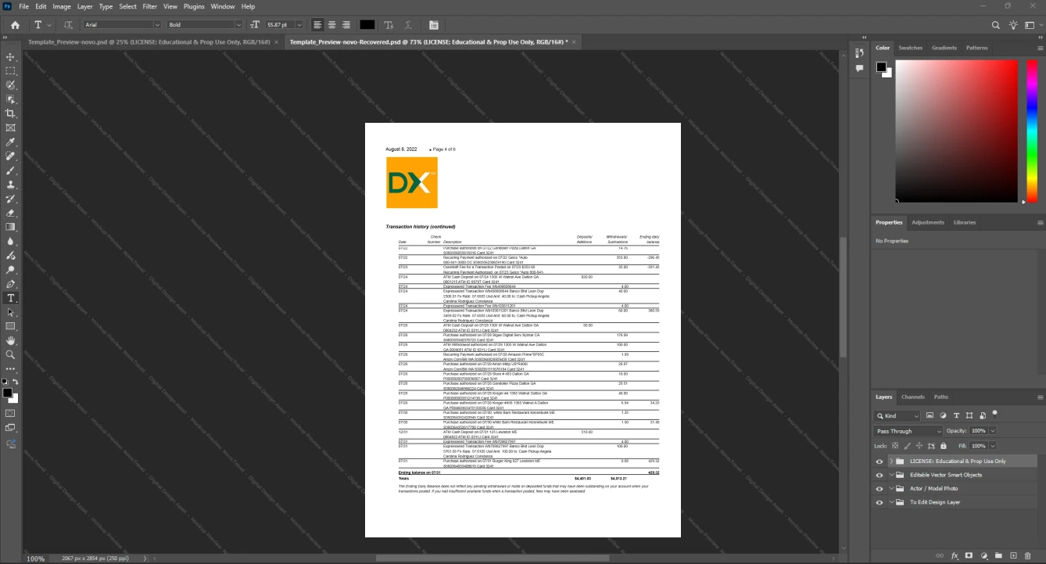Add a layer mask
1046x564 pixels.
[x=969, y=555]
